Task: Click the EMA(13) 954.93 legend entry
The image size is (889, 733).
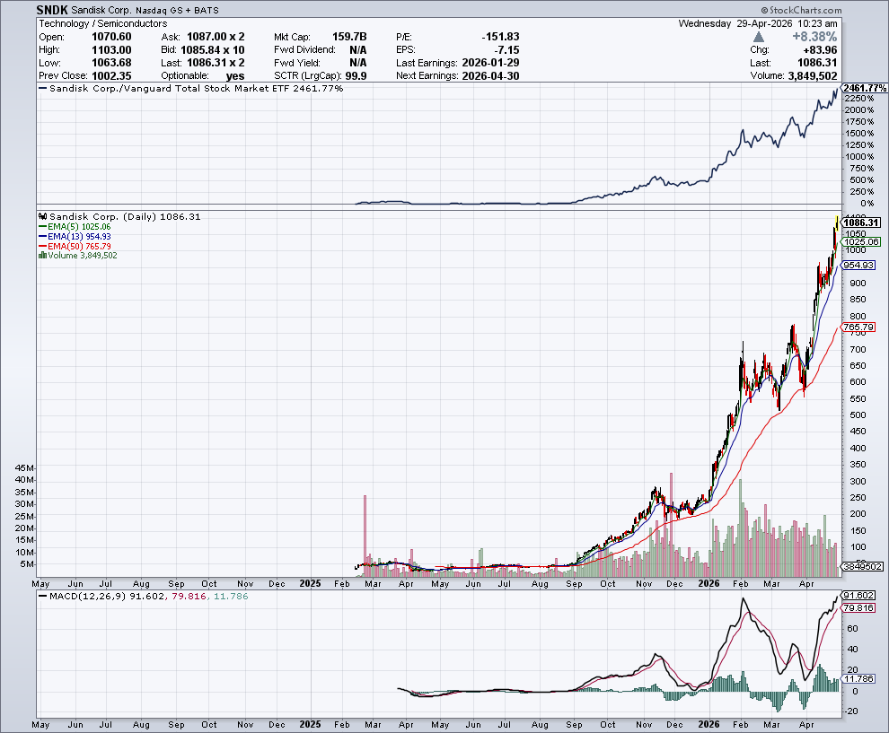Action: 75,237
